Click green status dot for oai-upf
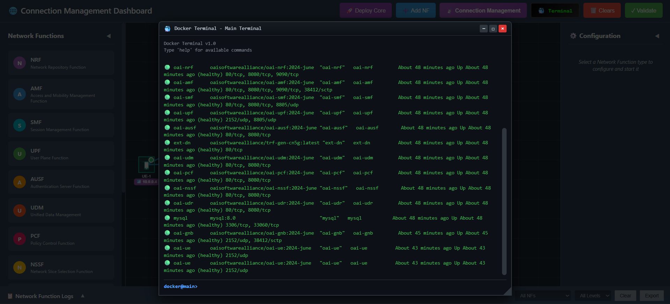This screenshot has height=304, width=670. click(167, 113)
